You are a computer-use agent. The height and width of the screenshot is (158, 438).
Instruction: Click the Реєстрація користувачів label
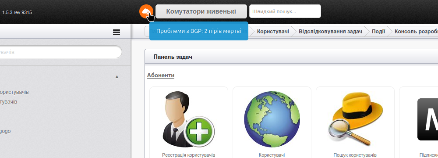coord(188,155)
